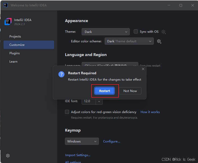Click the Keymap heading
This screenshot has height=163, width=198.
(x=73, y=130)
